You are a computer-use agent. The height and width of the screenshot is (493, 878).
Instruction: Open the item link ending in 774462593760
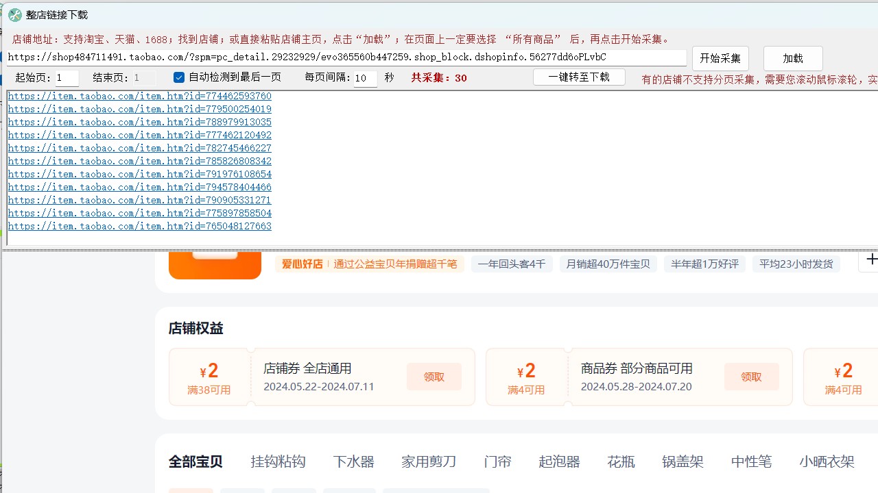coord(139,96)
